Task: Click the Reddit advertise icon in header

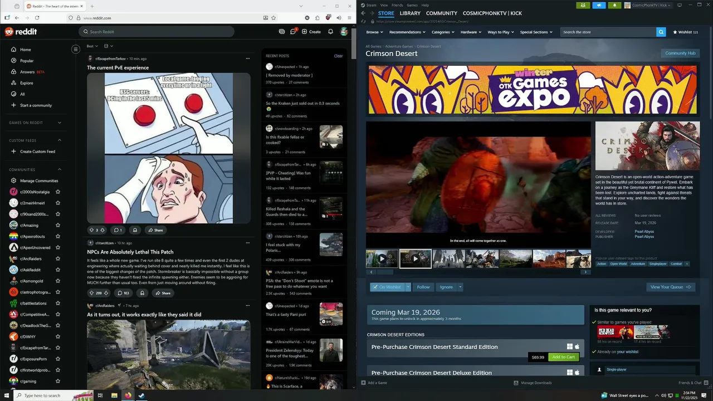Action: [282, 32]
